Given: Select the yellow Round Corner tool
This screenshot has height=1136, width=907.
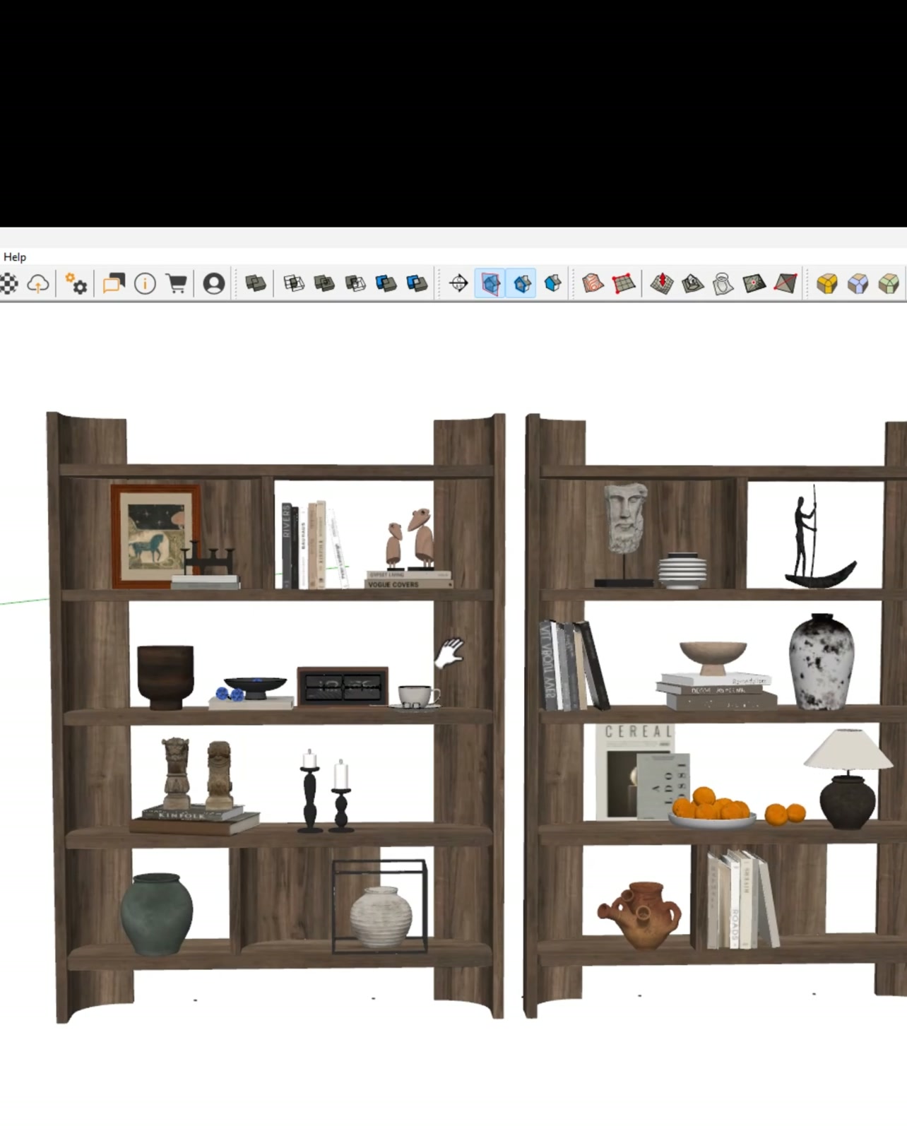Looking at the screenshot, I should pos(827,284).
